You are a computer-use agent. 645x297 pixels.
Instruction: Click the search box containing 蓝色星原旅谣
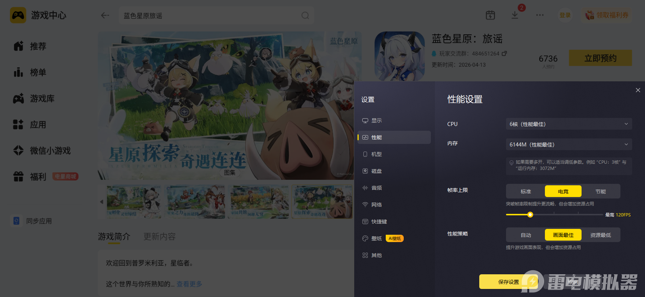216,15
